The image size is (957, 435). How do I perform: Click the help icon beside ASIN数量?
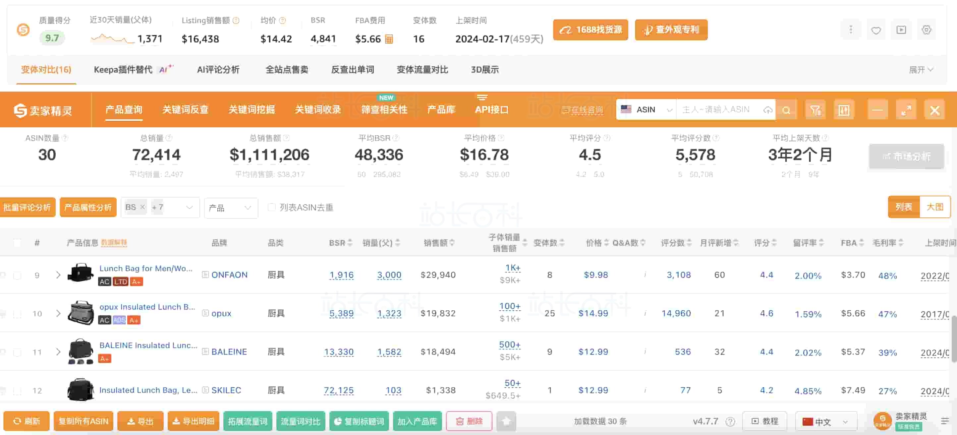tap(65, 138)
